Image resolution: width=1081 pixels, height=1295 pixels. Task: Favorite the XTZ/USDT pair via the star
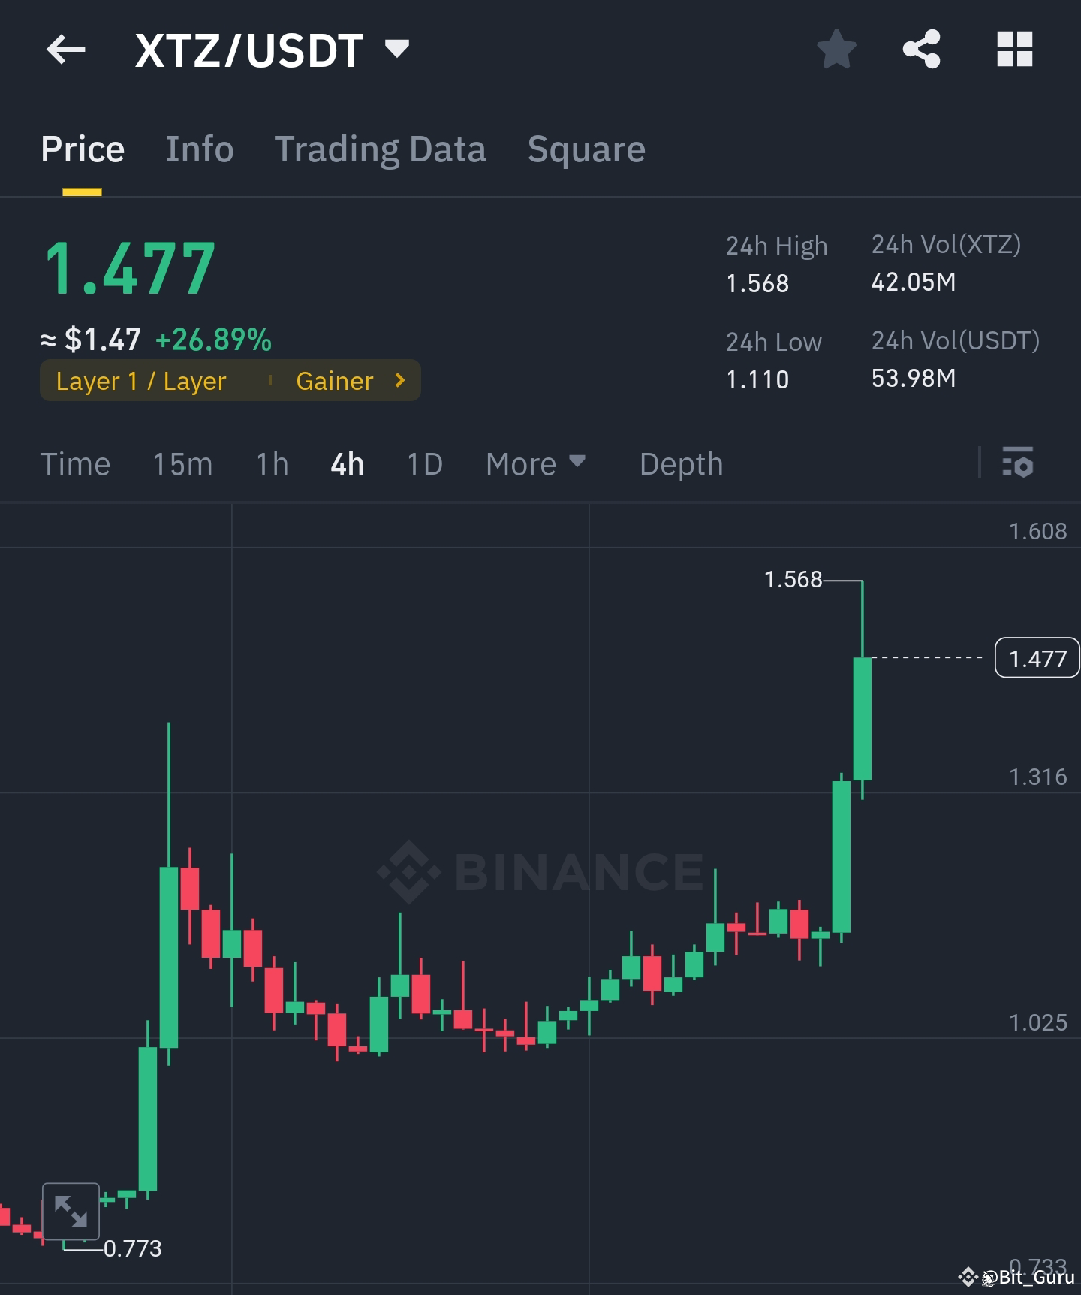836,50
